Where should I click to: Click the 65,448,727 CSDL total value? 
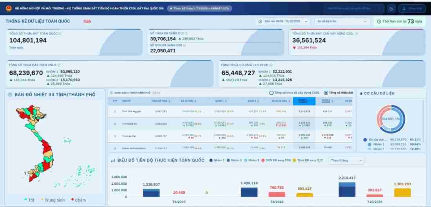coord(238,73)
